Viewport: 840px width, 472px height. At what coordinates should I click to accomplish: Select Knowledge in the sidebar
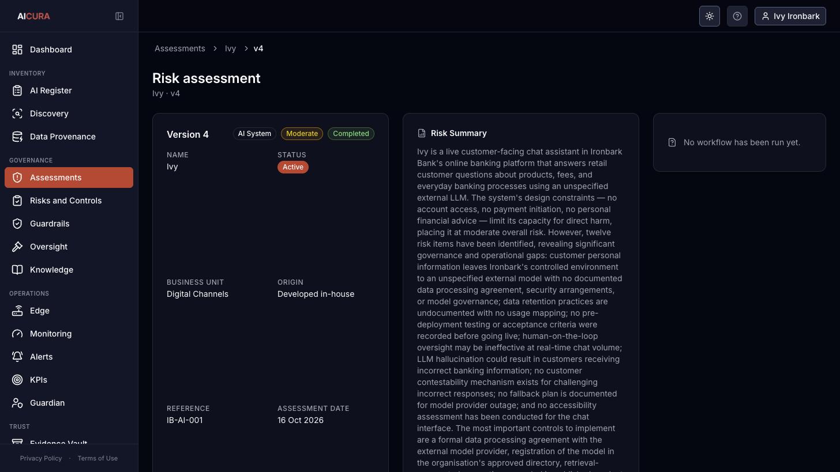(x=69, y=270)
